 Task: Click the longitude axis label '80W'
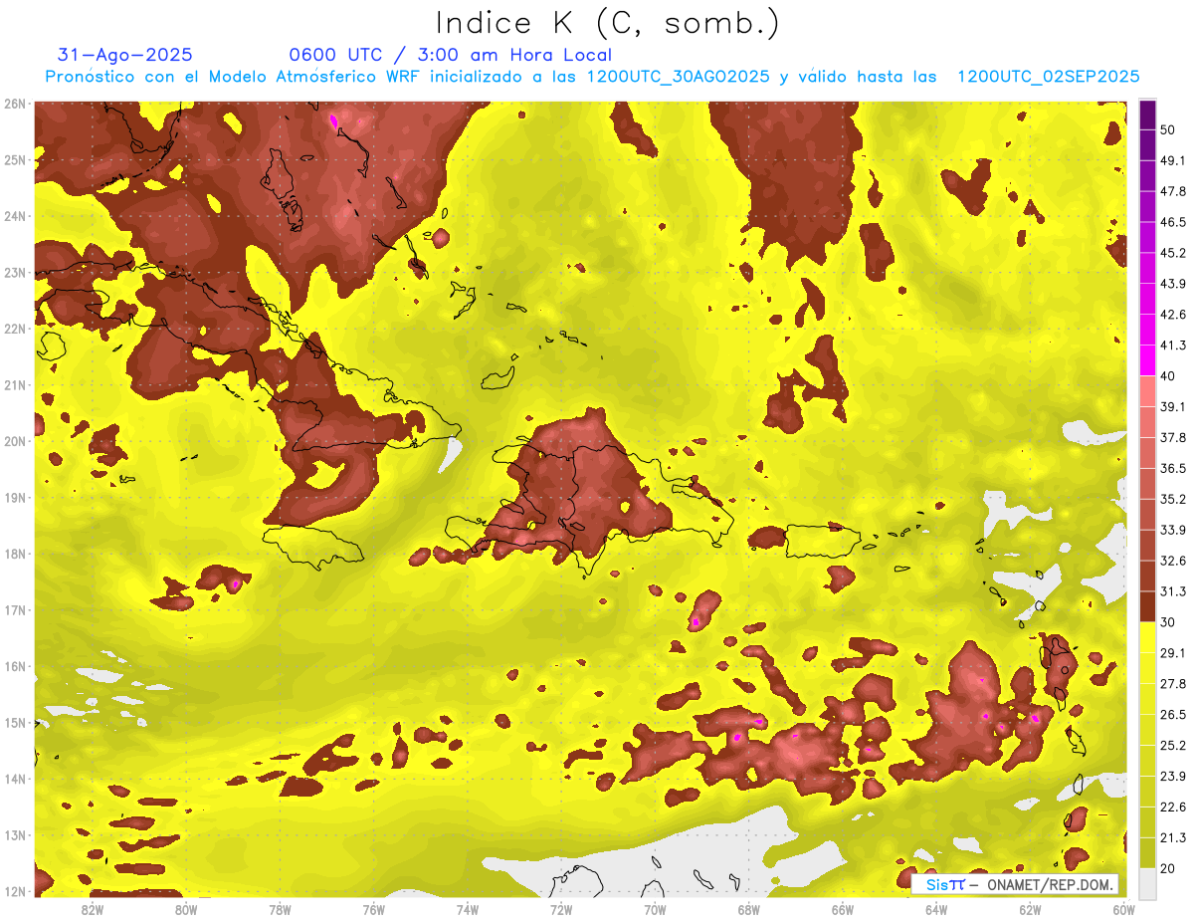(x=185, y=909)
